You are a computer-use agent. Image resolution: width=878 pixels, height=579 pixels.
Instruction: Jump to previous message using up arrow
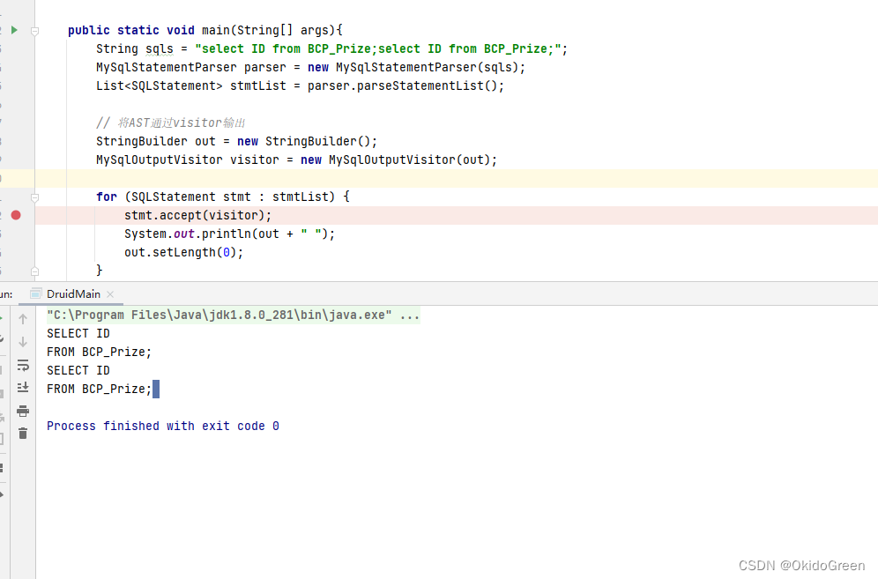coord(23,318)
